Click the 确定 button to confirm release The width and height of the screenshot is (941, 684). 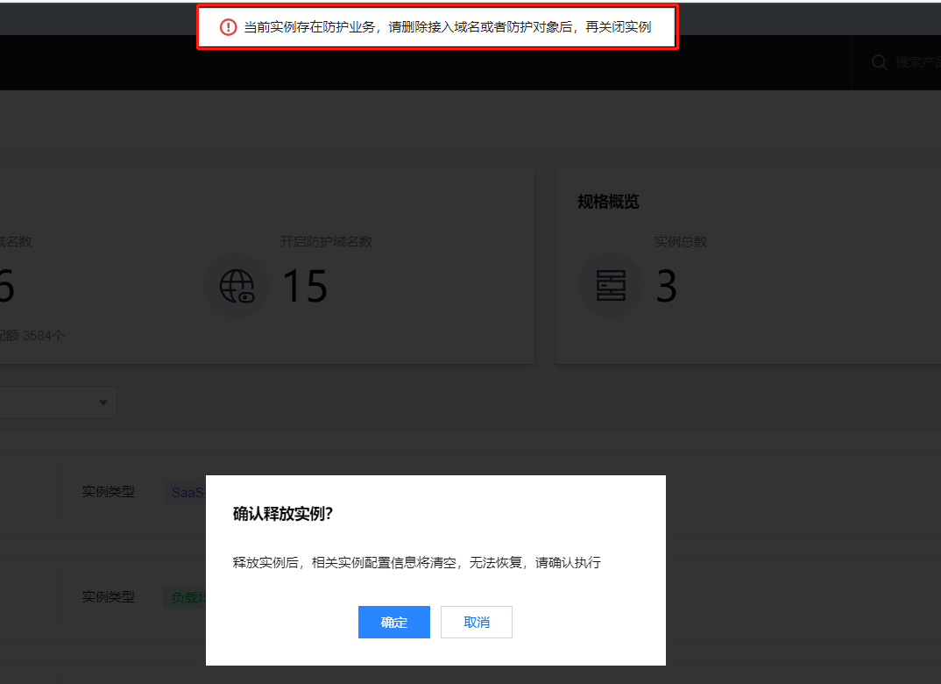pos(393,623)
